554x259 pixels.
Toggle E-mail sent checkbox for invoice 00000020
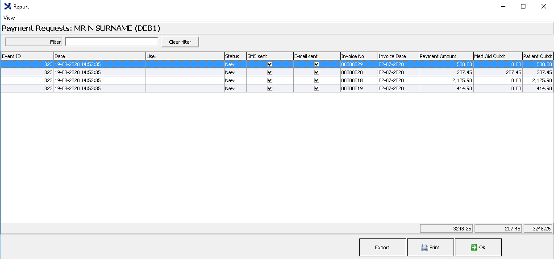click(x=317, y=72)
